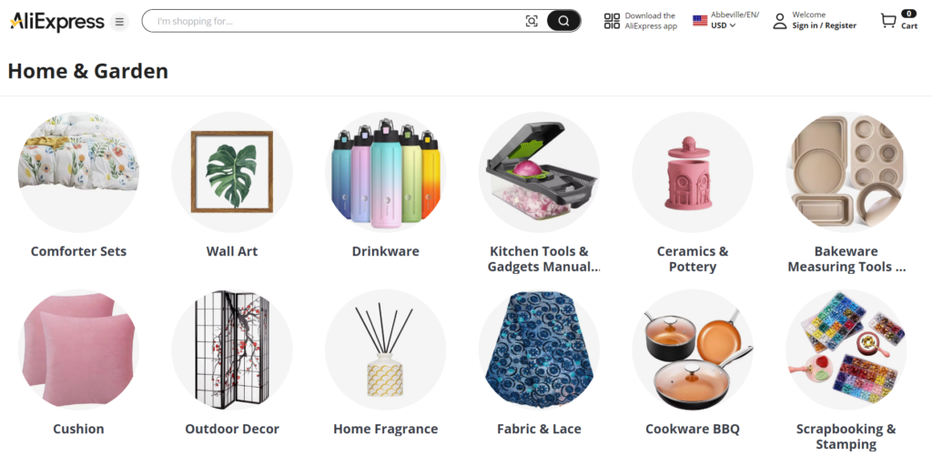The image size is (932, 456).
Task: Click the US flag icon
Action: point(700,21)
